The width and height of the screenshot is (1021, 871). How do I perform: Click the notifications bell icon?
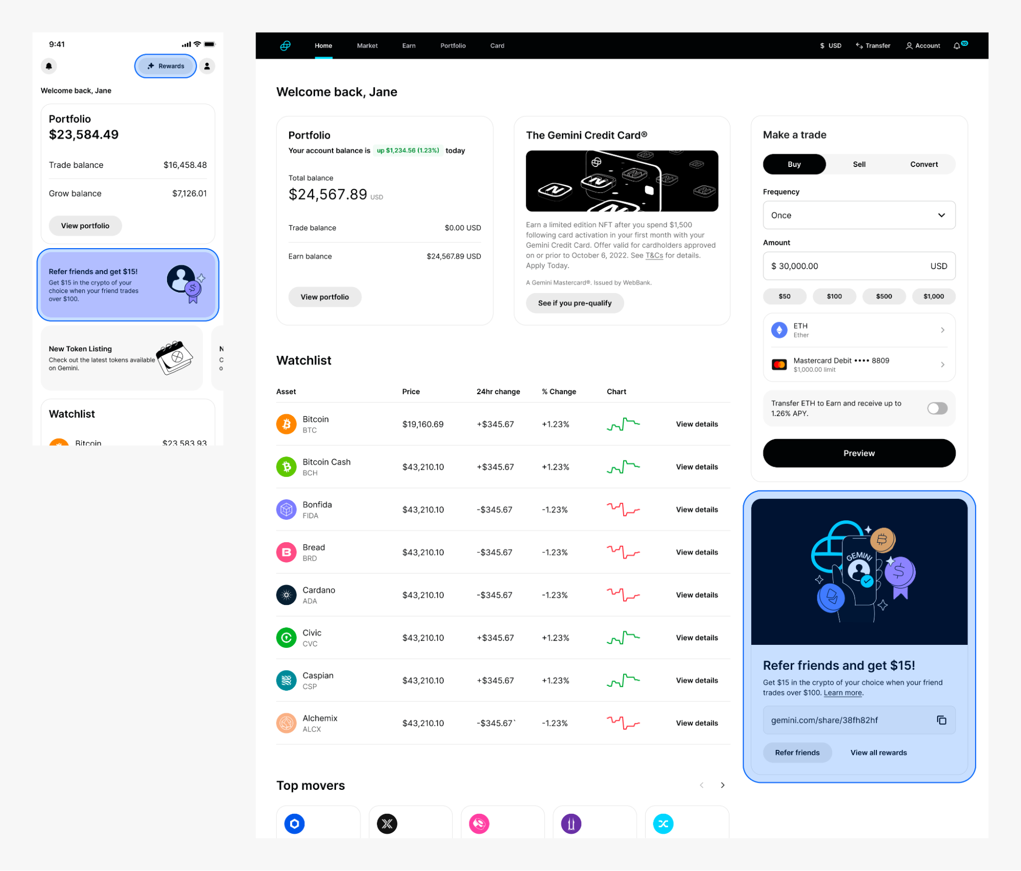pos(958,45)
